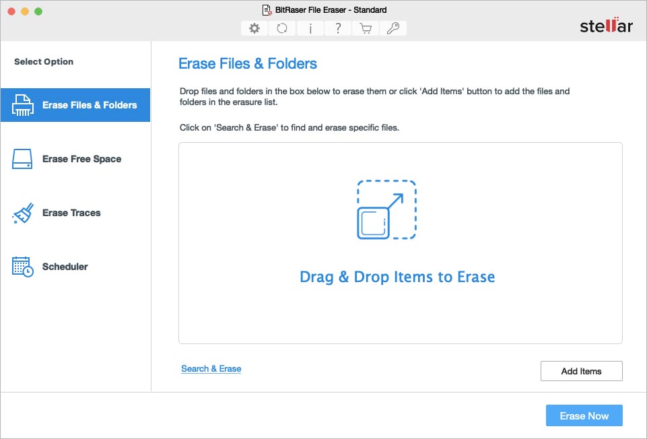Screen dimensions: 647x439
Task: Click the circular update/refresh icon
Action: pos(282,28)
